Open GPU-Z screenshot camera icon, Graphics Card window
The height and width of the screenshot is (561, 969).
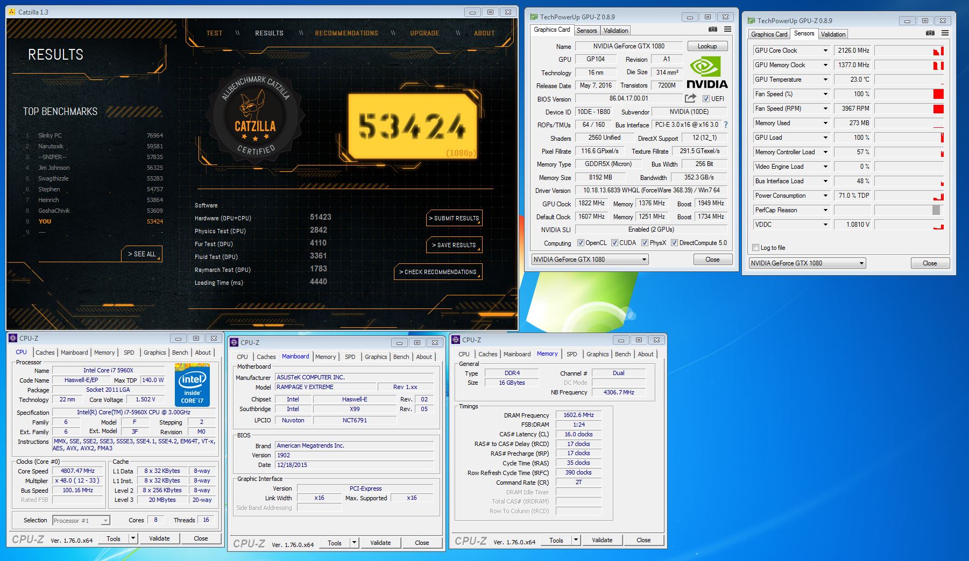click(x=712, y=30)
